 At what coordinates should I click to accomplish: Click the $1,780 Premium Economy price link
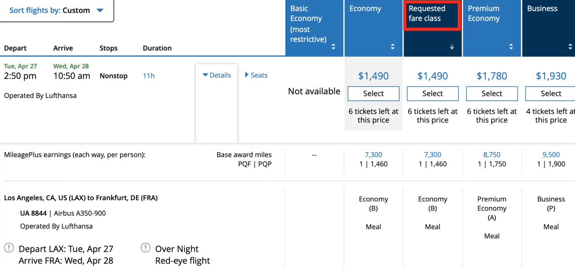(x=492, y=76)
